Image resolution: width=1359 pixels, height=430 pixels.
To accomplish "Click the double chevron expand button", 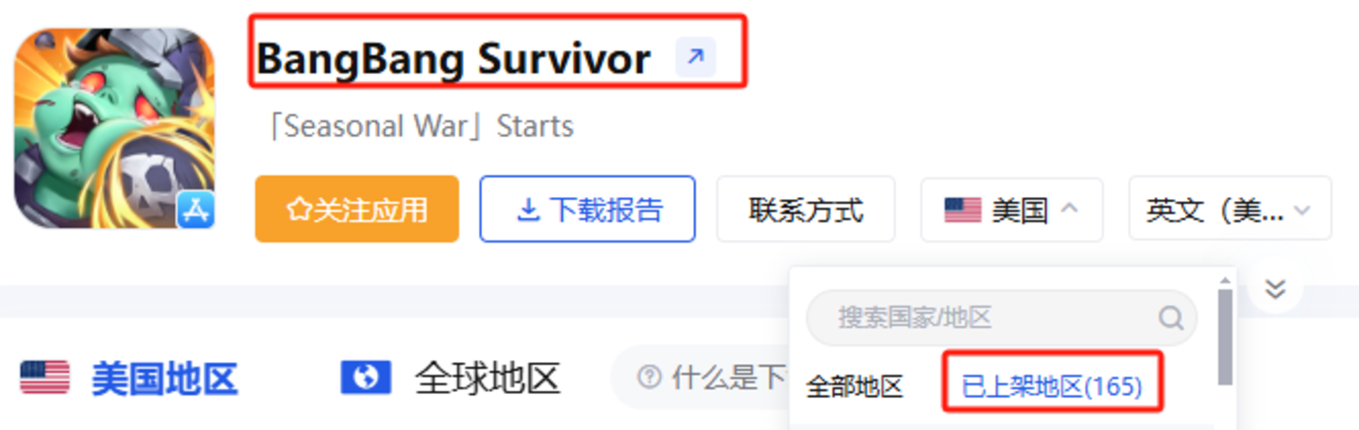I will coord(1275,288).
